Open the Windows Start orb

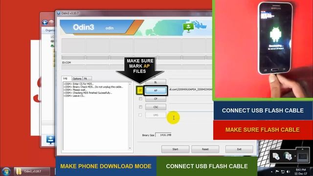(6, 172)
